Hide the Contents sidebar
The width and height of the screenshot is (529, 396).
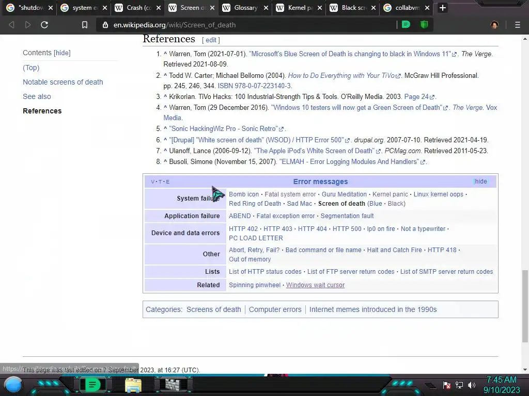(62, 53)
